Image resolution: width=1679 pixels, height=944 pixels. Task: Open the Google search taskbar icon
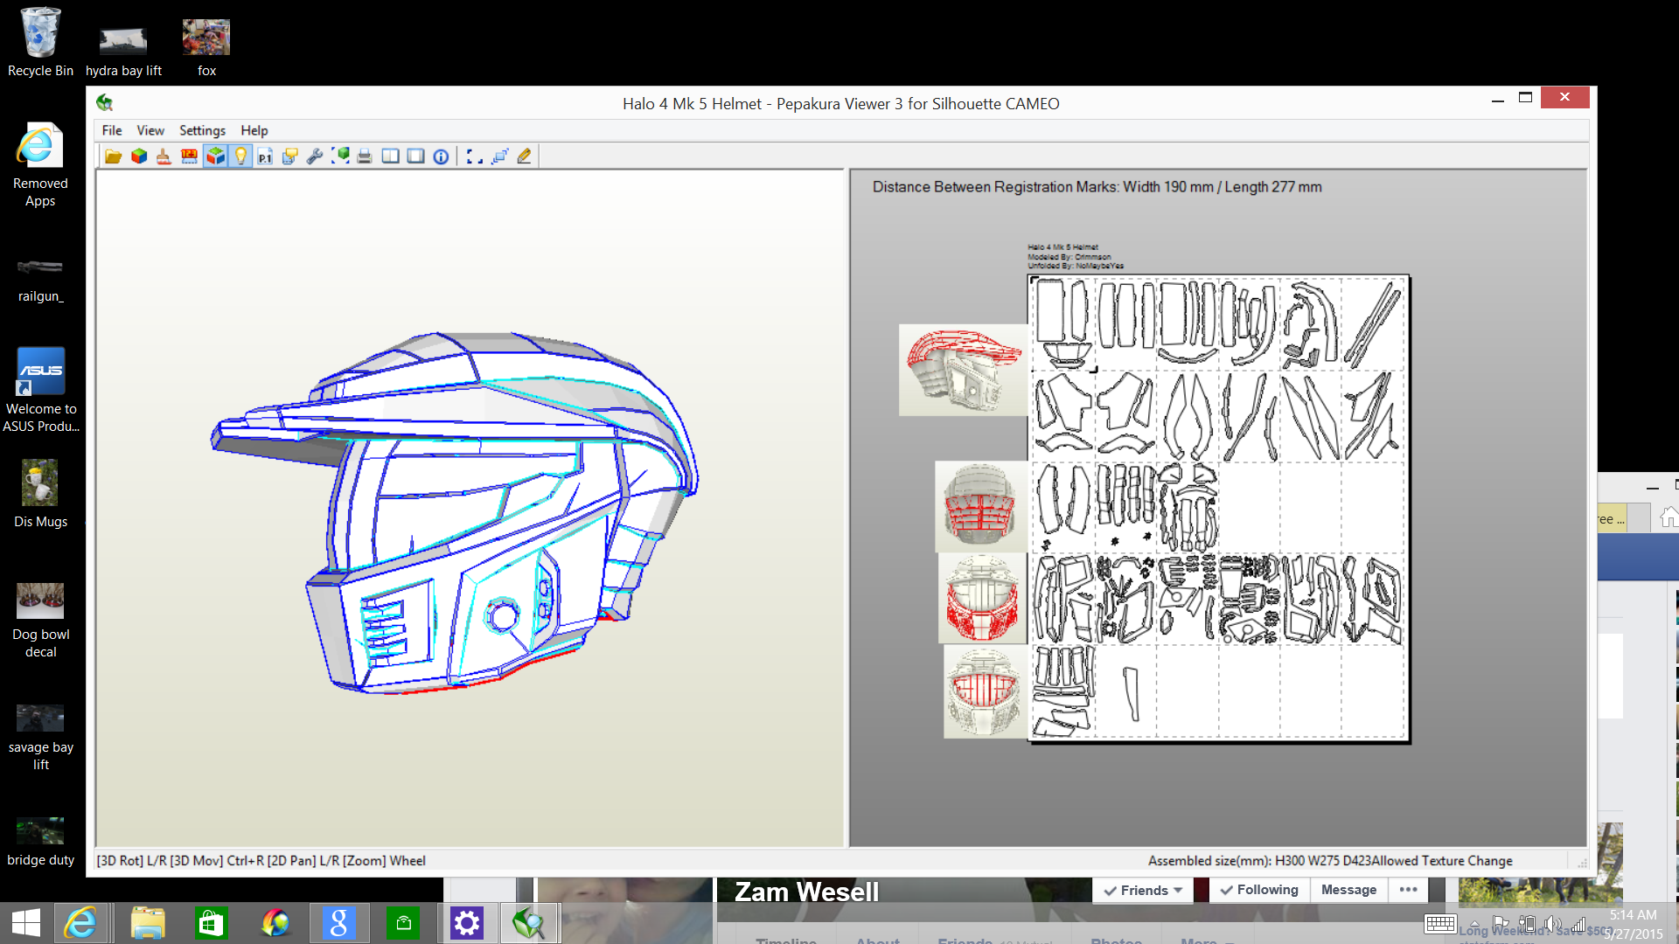338,923
